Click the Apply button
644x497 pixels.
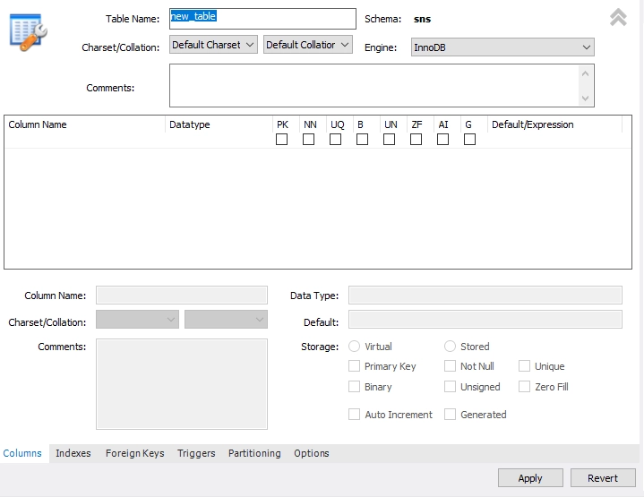[530, 478]
